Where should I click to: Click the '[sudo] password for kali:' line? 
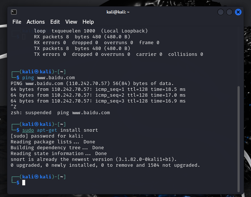click(47, 136)
